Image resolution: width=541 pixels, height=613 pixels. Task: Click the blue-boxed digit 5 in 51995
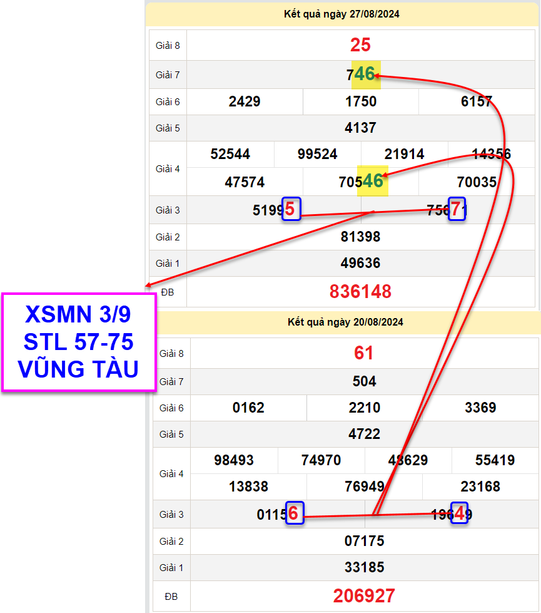pos(291,209)
